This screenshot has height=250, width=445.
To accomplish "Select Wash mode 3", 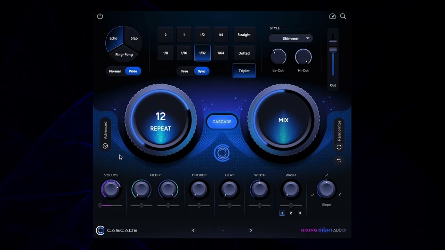I will click(x=300, y=213).
